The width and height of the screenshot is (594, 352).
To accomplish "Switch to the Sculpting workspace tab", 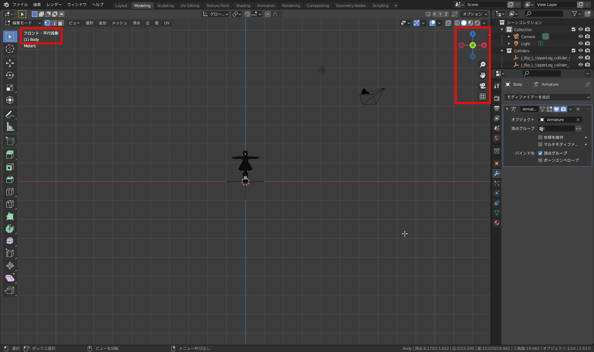I will pos(165,6).
